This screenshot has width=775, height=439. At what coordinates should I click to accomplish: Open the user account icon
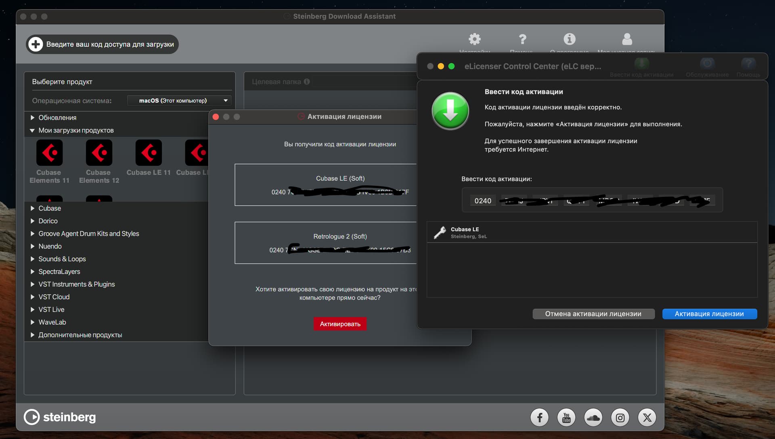click(x=627, y=39)
